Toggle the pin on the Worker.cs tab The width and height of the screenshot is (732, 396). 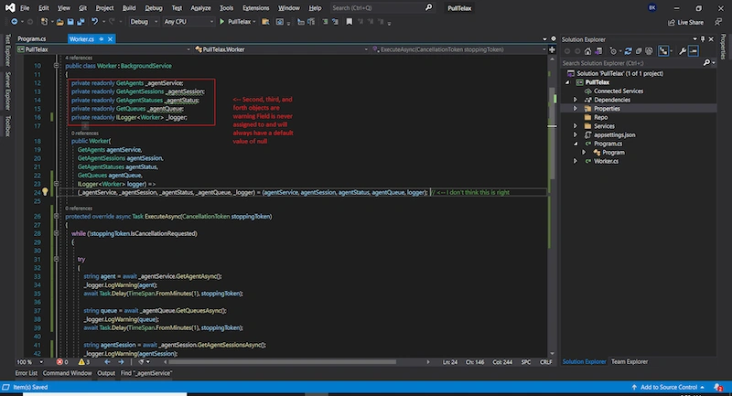[x=102, y=39]
